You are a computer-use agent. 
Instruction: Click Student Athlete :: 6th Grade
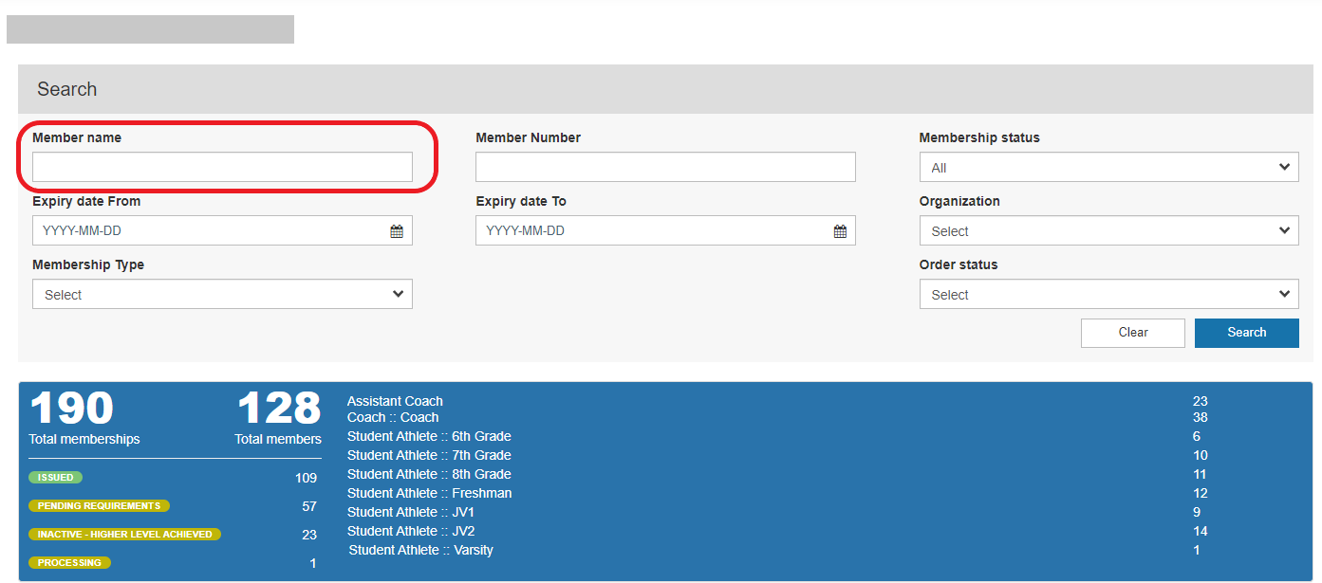coord(429,436)
